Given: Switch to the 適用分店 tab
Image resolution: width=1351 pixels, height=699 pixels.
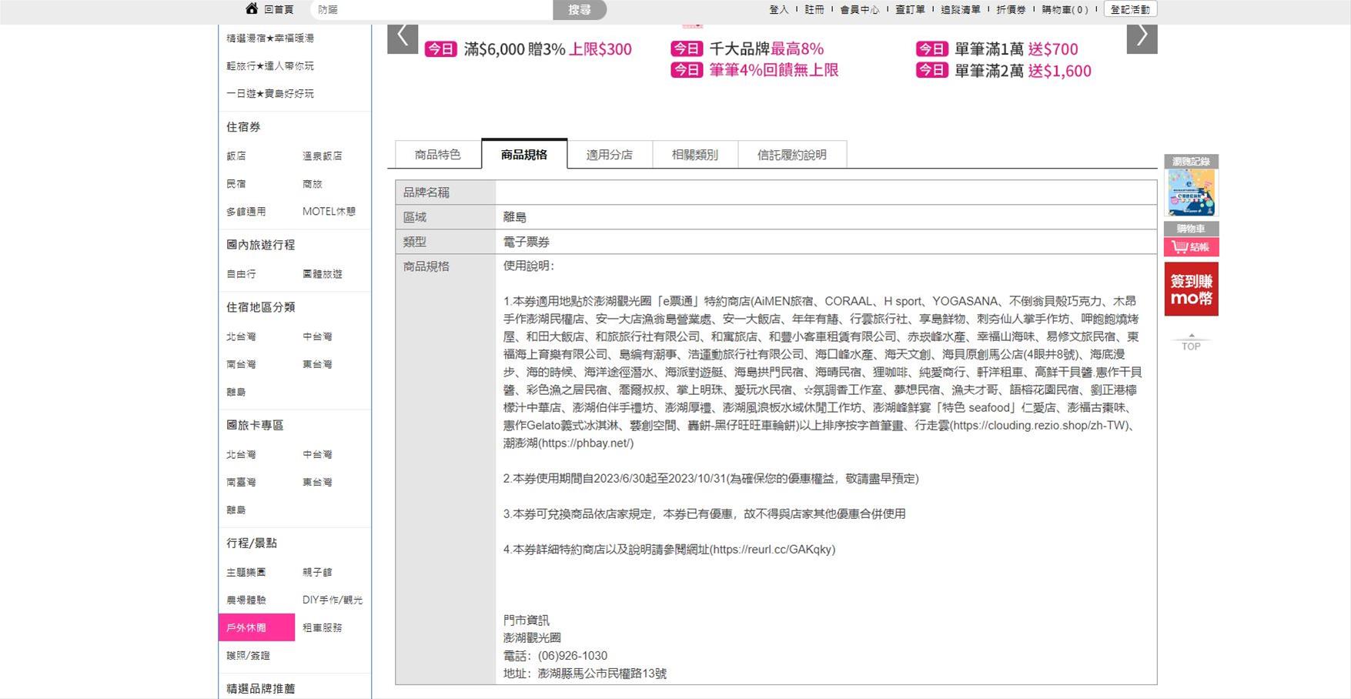Looking at the screenshot, I should [x=610, y=155].
